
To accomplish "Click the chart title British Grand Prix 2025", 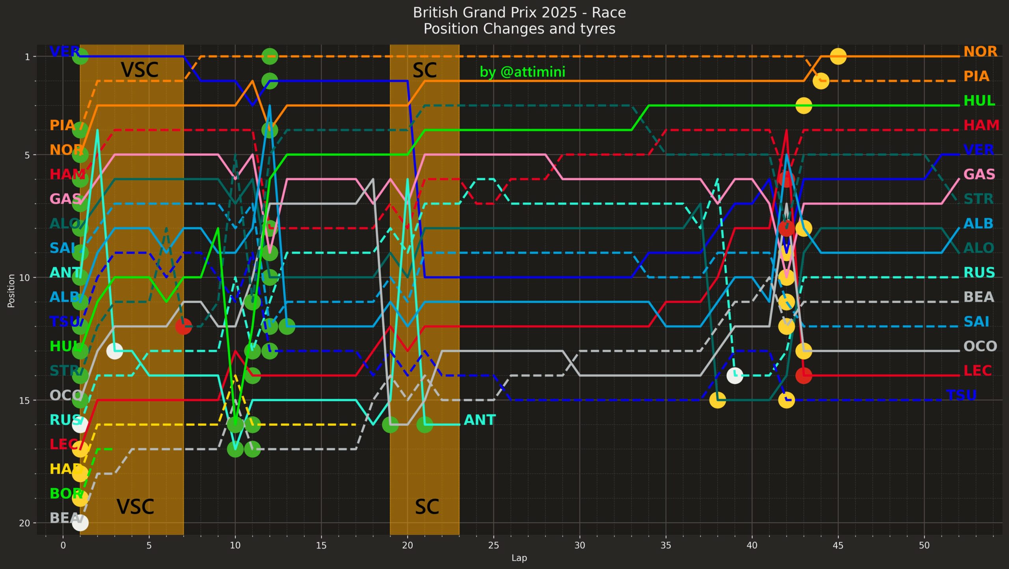I will click(519, 13).
